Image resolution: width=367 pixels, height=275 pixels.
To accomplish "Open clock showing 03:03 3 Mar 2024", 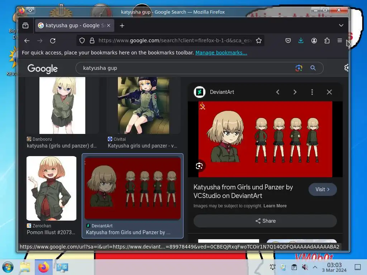I will [334, 267].
